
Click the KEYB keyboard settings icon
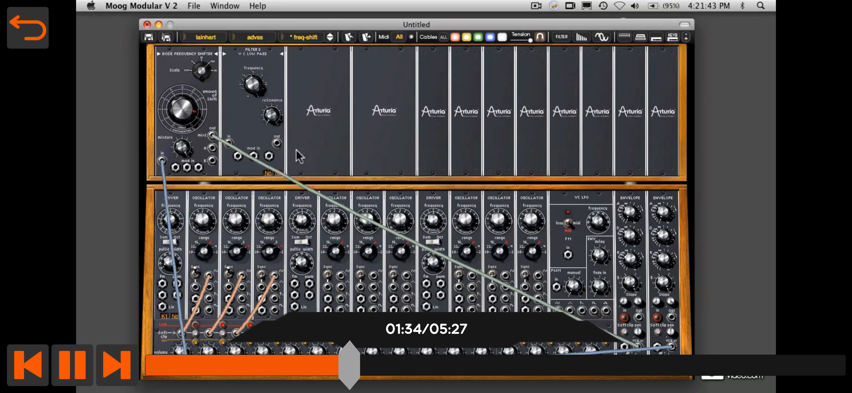click(672, 37)
